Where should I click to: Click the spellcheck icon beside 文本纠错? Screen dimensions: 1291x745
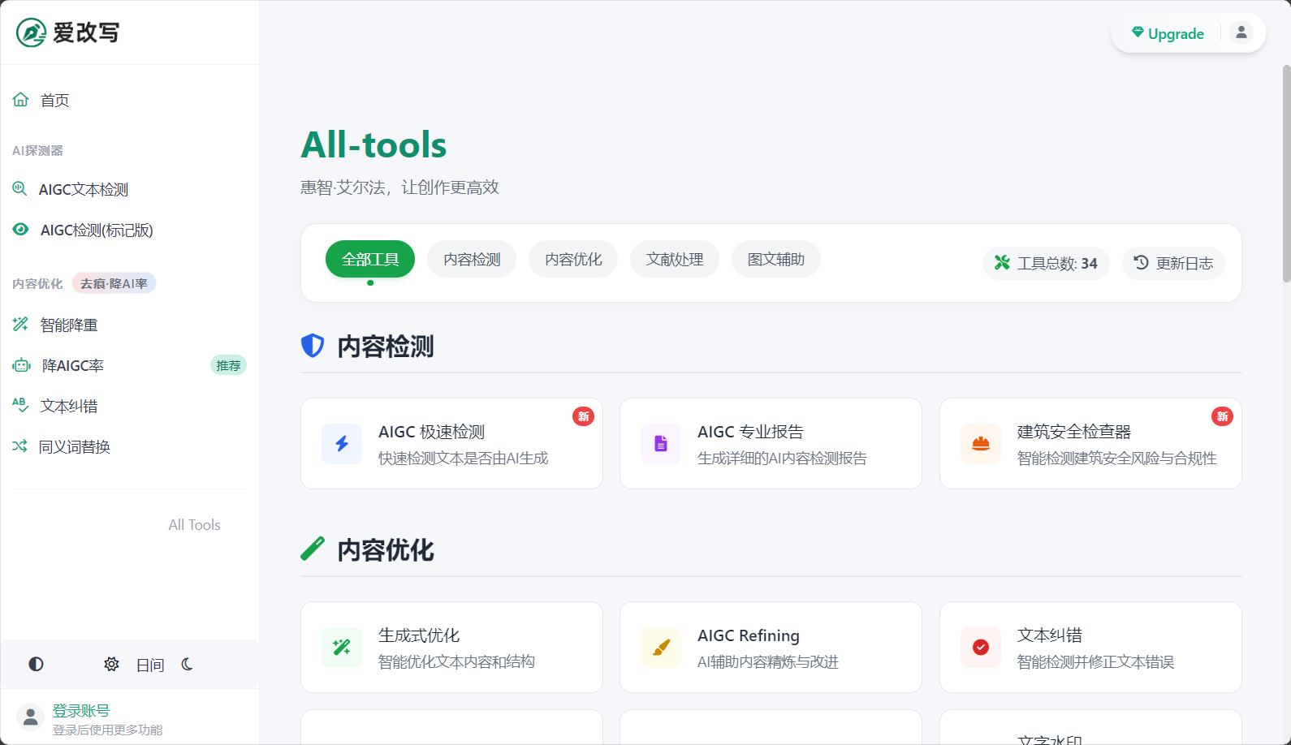click(x=20, y=405)
